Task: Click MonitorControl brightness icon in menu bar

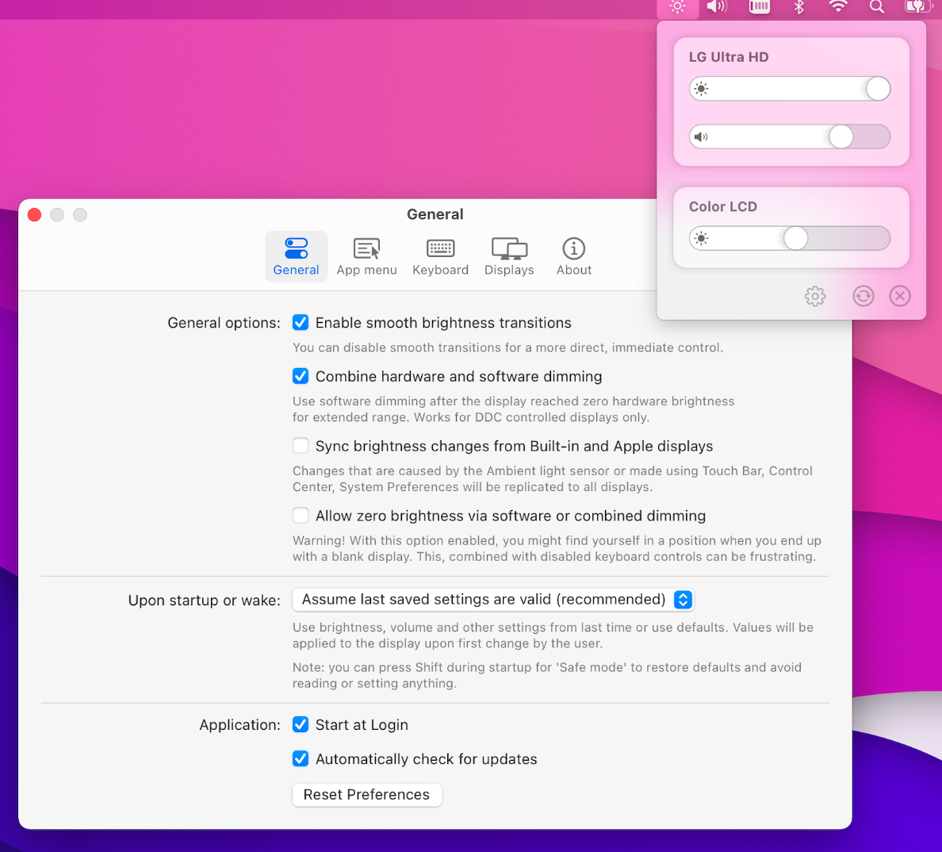Action: 677,7
